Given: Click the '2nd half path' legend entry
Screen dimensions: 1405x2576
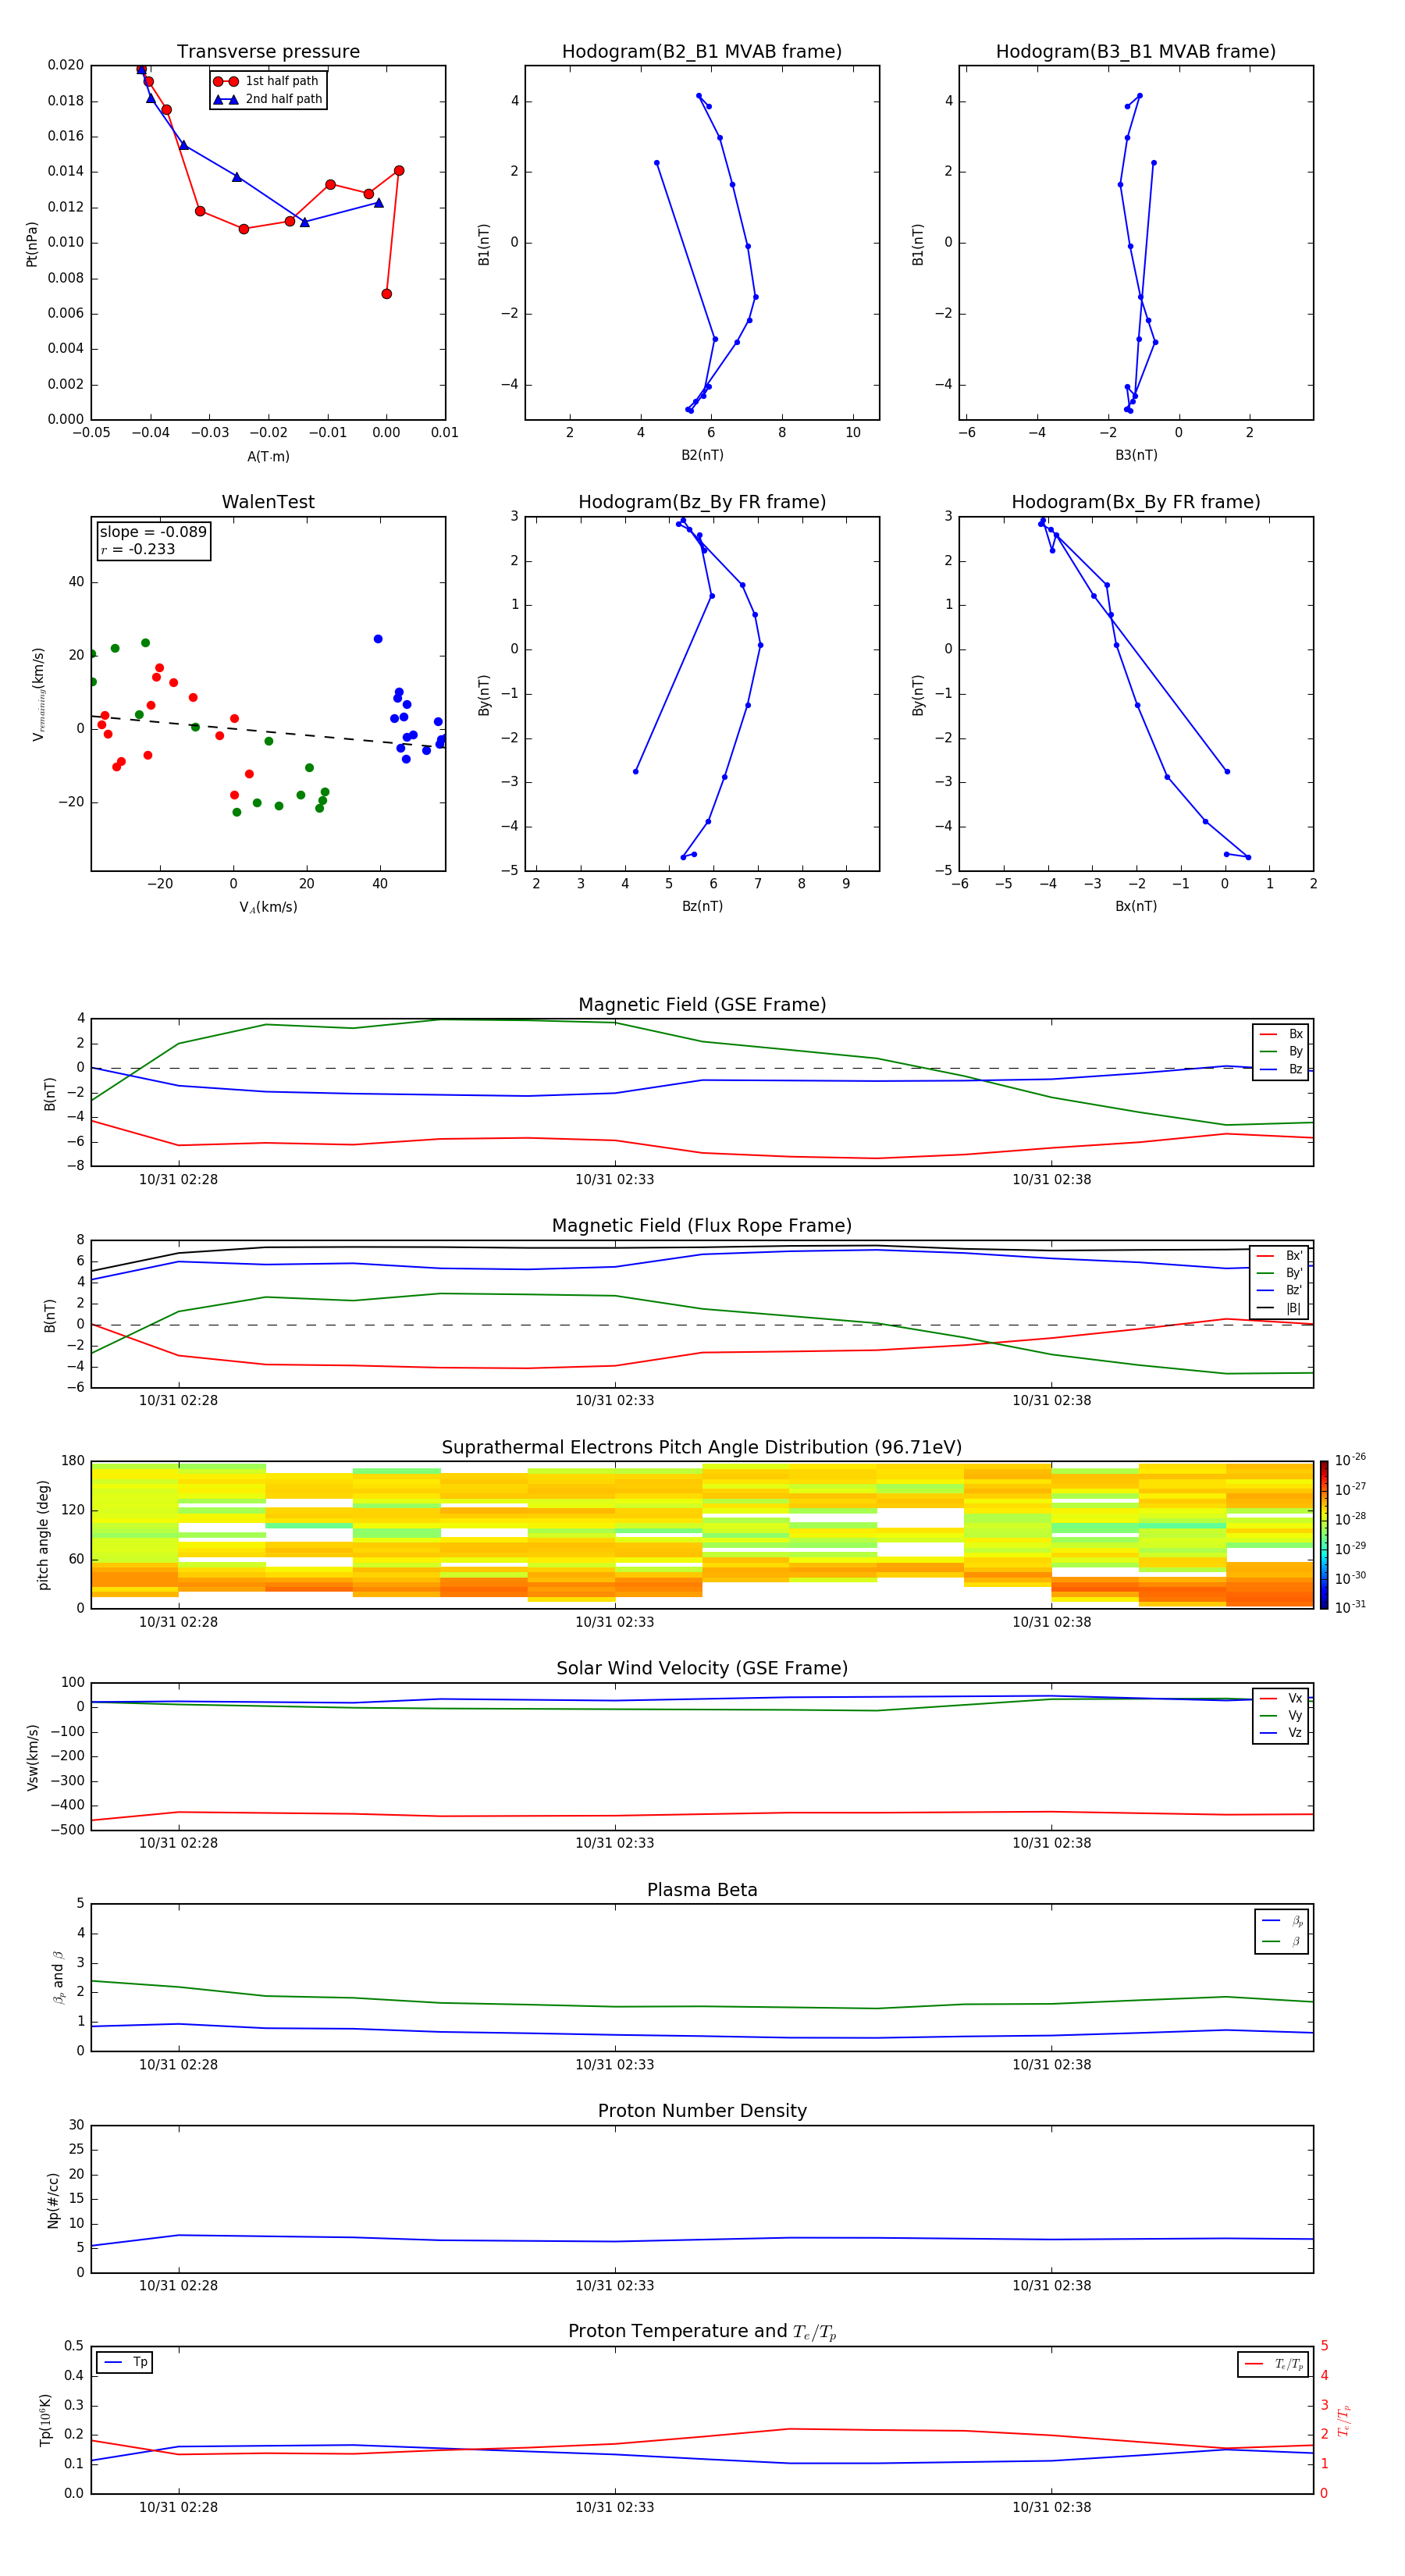Looking at the screenshot, I should [268, 99].
